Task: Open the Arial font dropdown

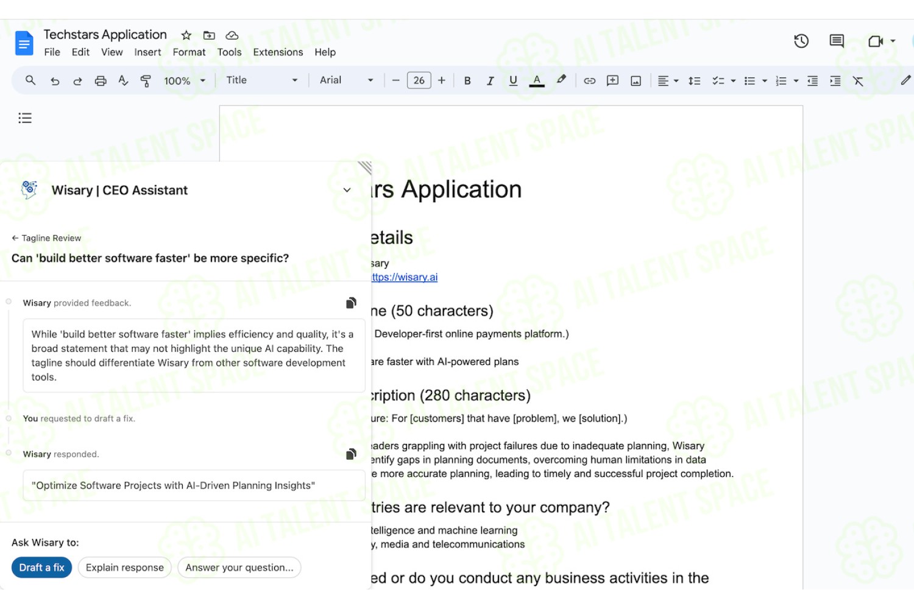Action: pos(346,80)
